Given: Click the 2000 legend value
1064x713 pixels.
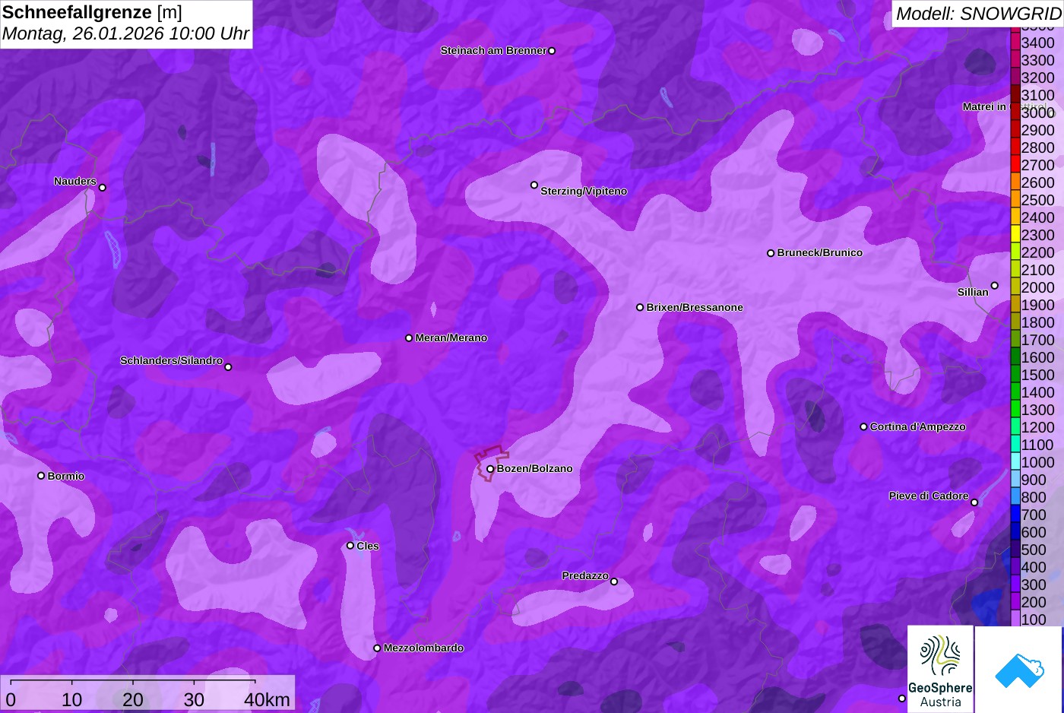Looking at the screenshot, I should coord(1038,287).
